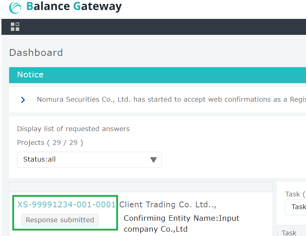Expand the Nomura Securities notice chevron
Image resolution: width=306 pixels, height=236 pixels.
pos(23,99)
